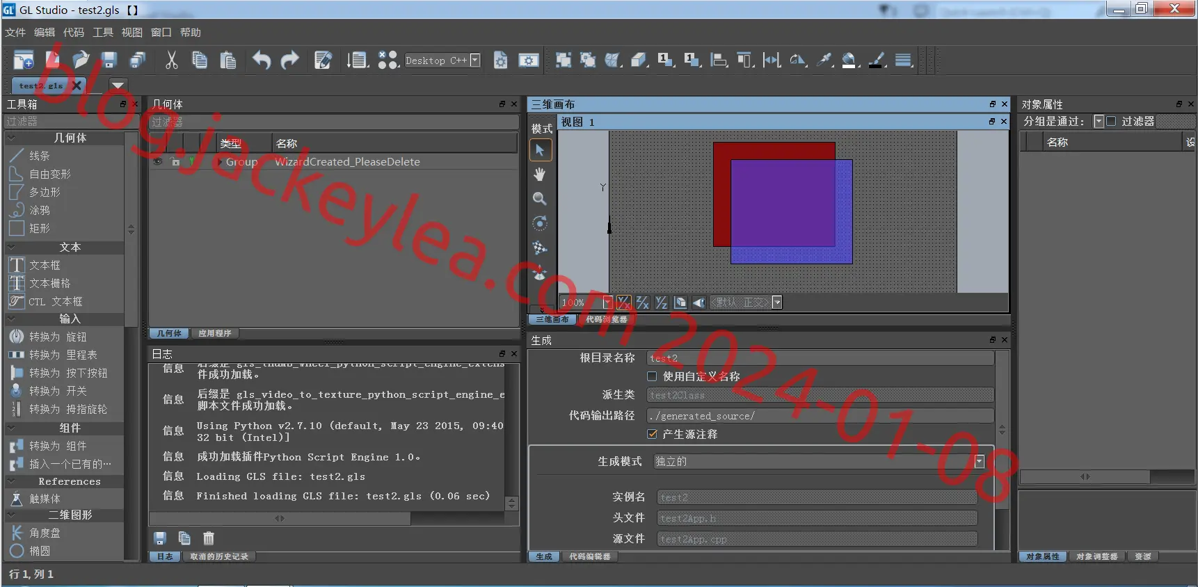Open the 文件 menu
Image resolution: width=1198 pixels, height=587 pixels.
tap(15, 33)
